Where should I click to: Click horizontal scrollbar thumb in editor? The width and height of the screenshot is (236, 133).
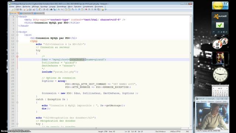point(96,128)
